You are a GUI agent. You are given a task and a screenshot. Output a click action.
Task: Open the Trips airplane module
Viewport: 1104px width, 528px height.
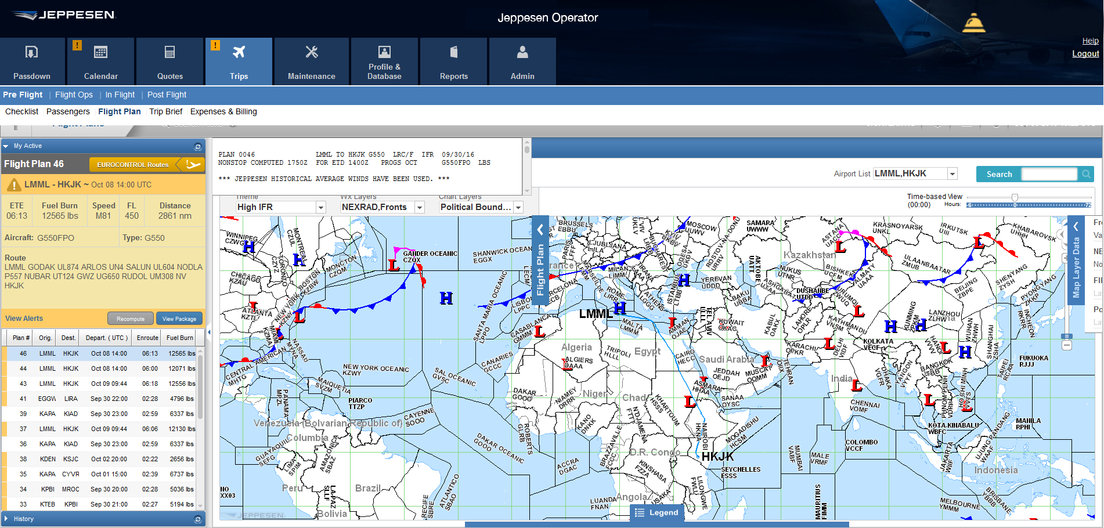239,62
